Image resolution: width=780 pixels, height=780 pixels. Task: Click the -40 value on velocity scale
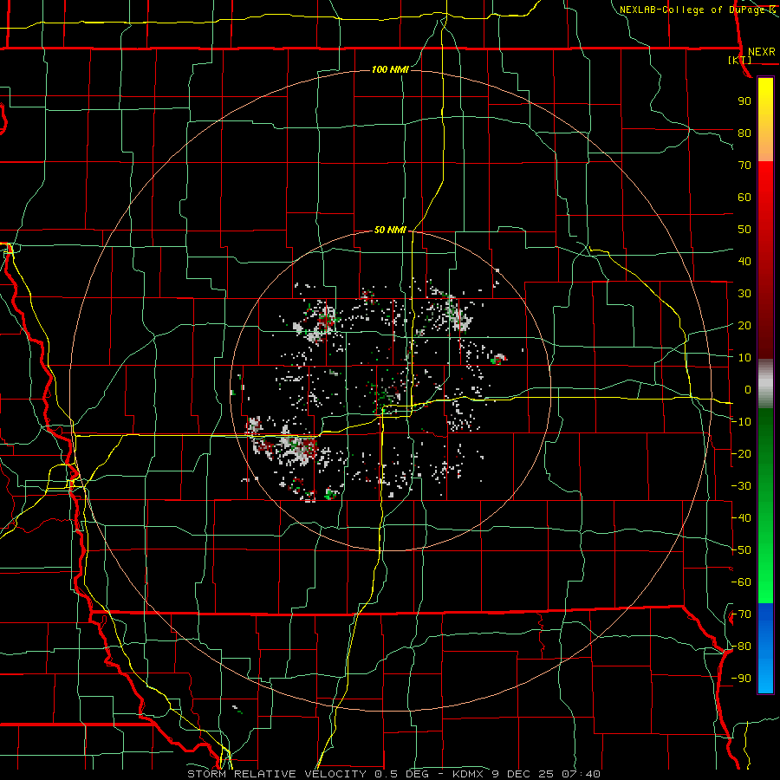741,518
